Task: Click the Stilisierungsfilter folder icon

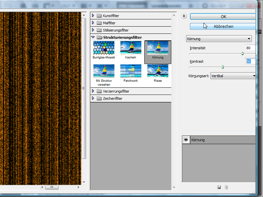Action: click(99, 30)
